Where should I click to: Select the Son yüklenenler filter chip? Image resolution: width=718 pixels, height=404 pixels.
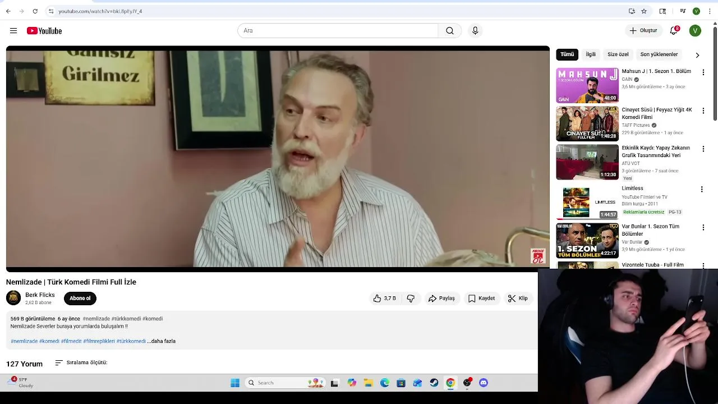click(x=659, y=54)
